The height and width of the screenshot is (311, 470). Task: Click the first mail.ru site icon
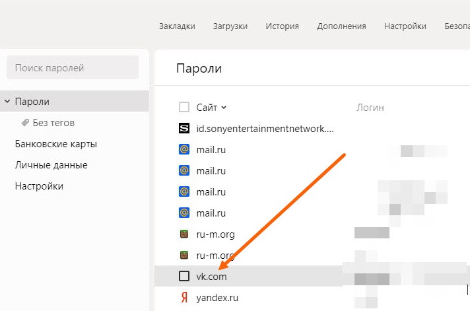pos(184,150)
